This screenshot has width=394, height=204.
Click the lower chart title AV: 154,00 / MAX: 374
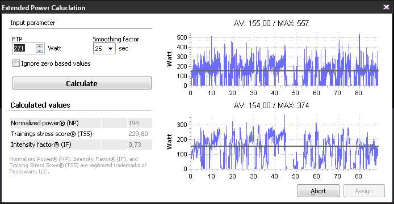tap(271, 105)
